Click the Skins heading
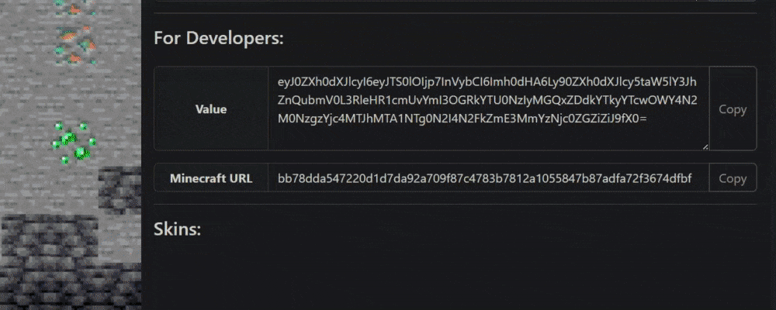 click(x=178, y=229)
